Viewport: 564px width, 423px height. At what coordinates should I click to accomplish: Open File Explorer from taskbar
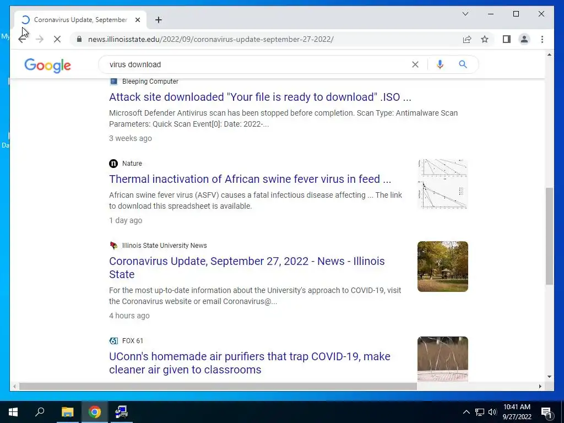click(x=67, y=412)
